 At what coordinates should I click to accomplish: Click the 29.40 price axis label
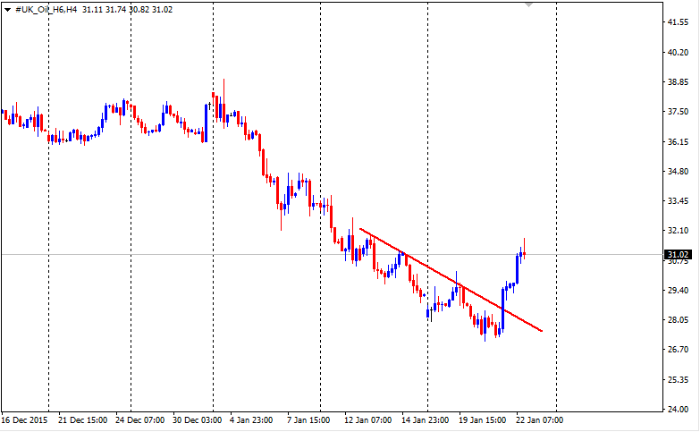(x=678, y=291)
